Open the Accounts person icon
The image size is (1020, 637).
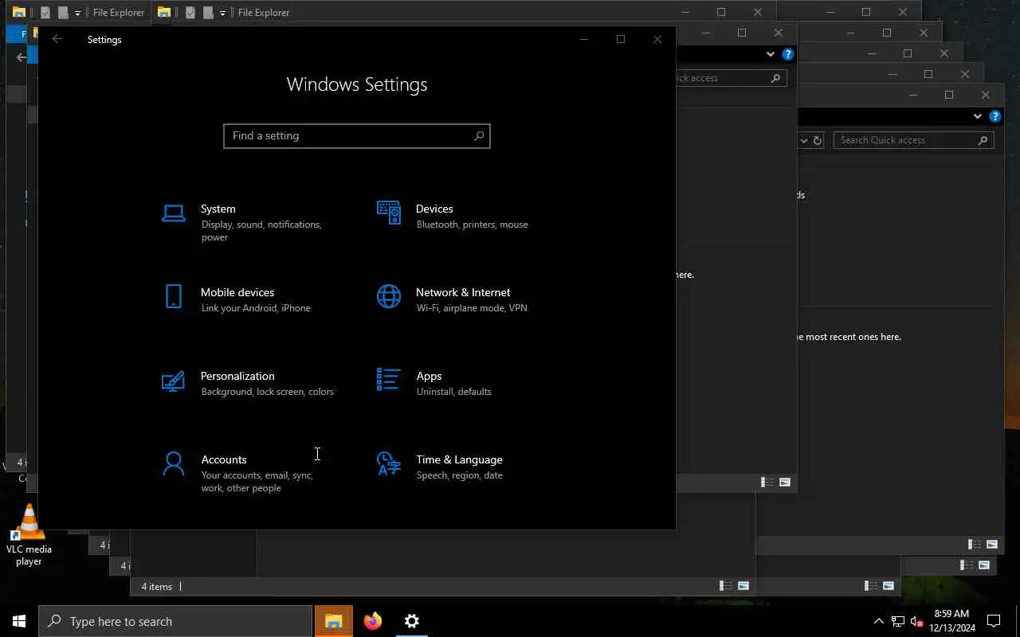coord(174,463)
